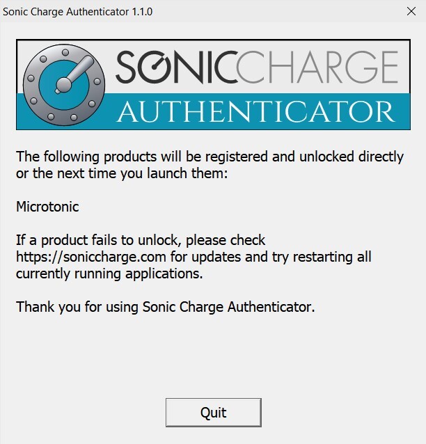This screenshot has width=426, height=444.
Task: Click 'or the next time you launch them' line
Action: [122, 173]
